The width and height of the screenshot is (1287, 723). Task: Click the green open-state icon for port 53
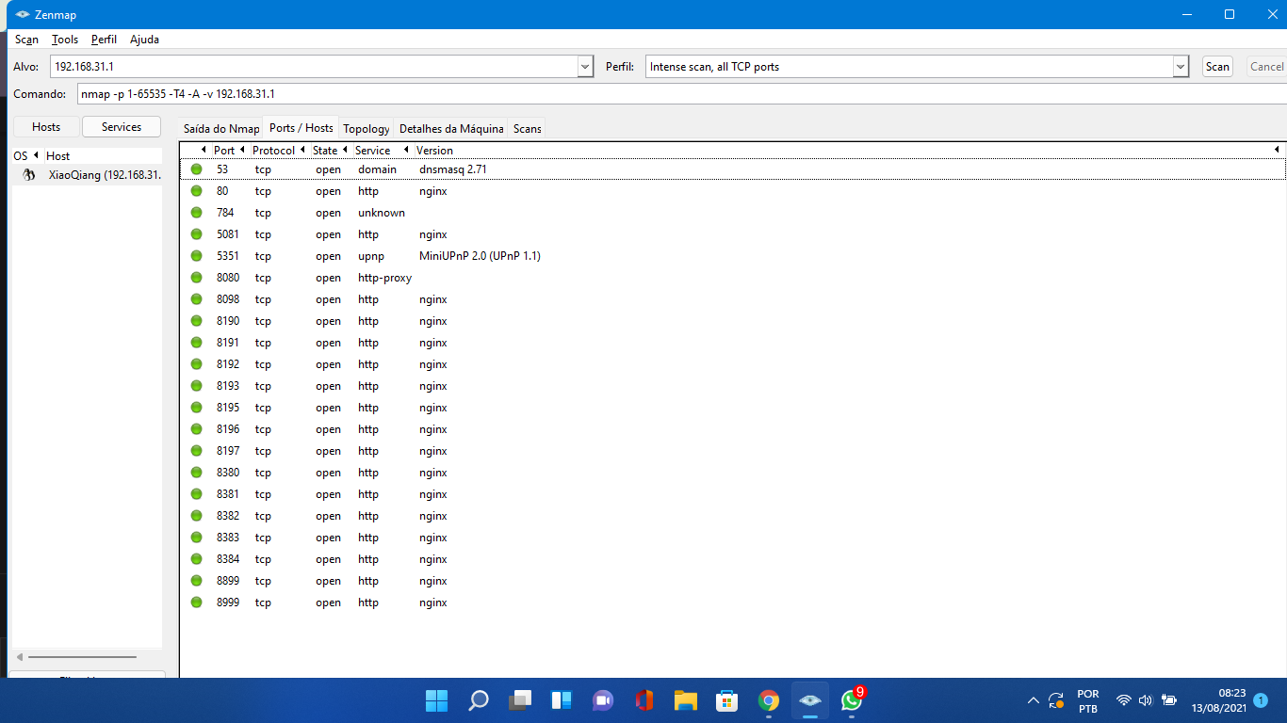point(196,169)
